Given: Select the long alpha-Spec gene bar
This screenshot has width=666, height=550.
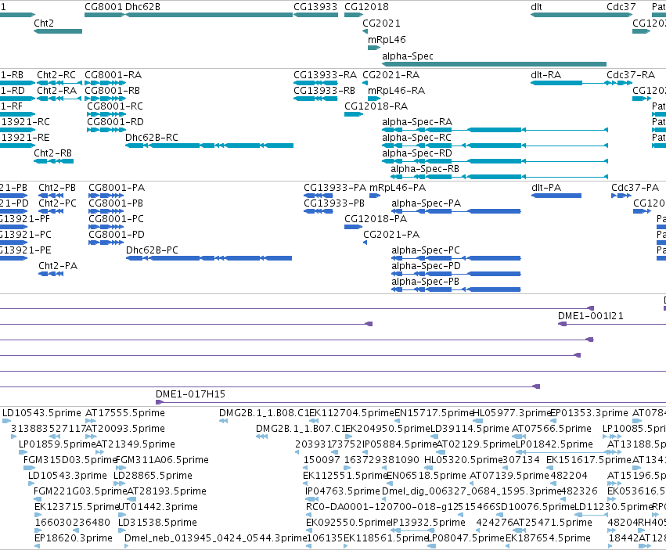Looking at the screenshot, I should (x=494, y=64).
